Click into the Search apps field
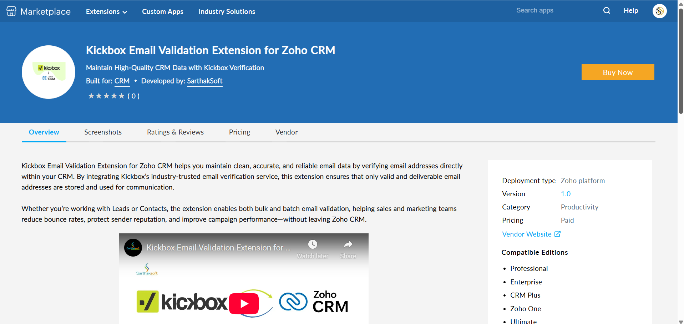684x324 pixels. (x=557, y=11)
